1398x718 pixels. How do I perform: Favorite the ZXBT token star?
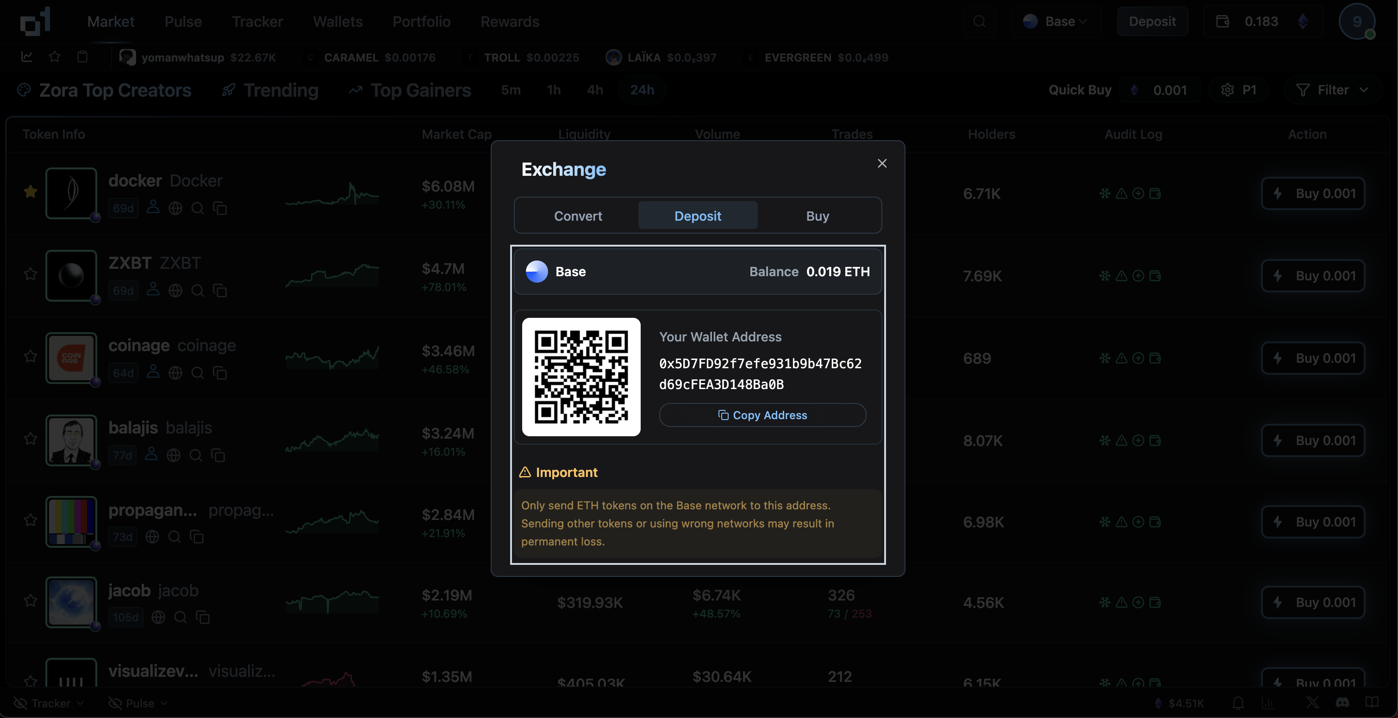(30, 274)
